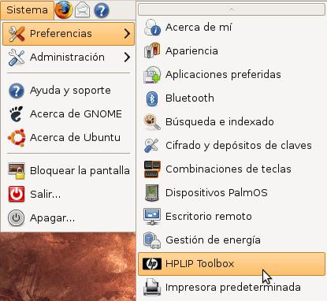
Task: Click the Administración wrench icon
Action: pos(17,58)
